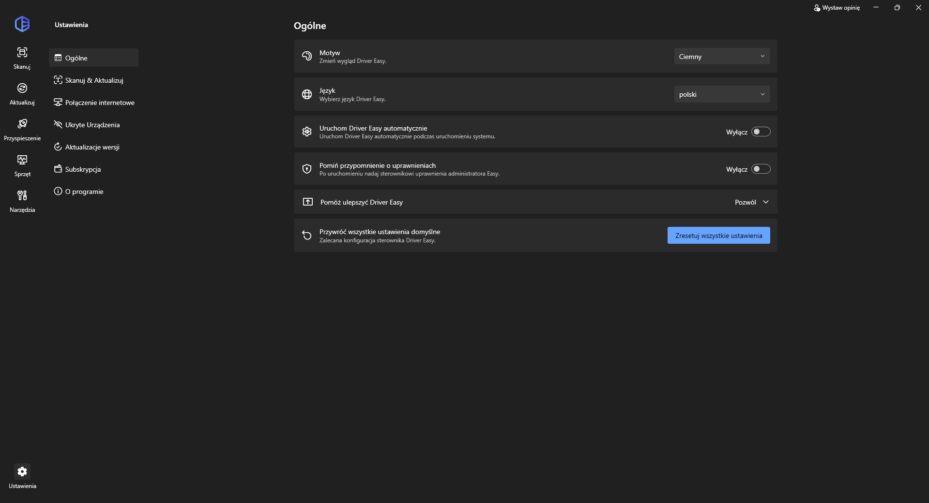Click the Motyw palette icon

pyautogui.click(x=307, y=56)
